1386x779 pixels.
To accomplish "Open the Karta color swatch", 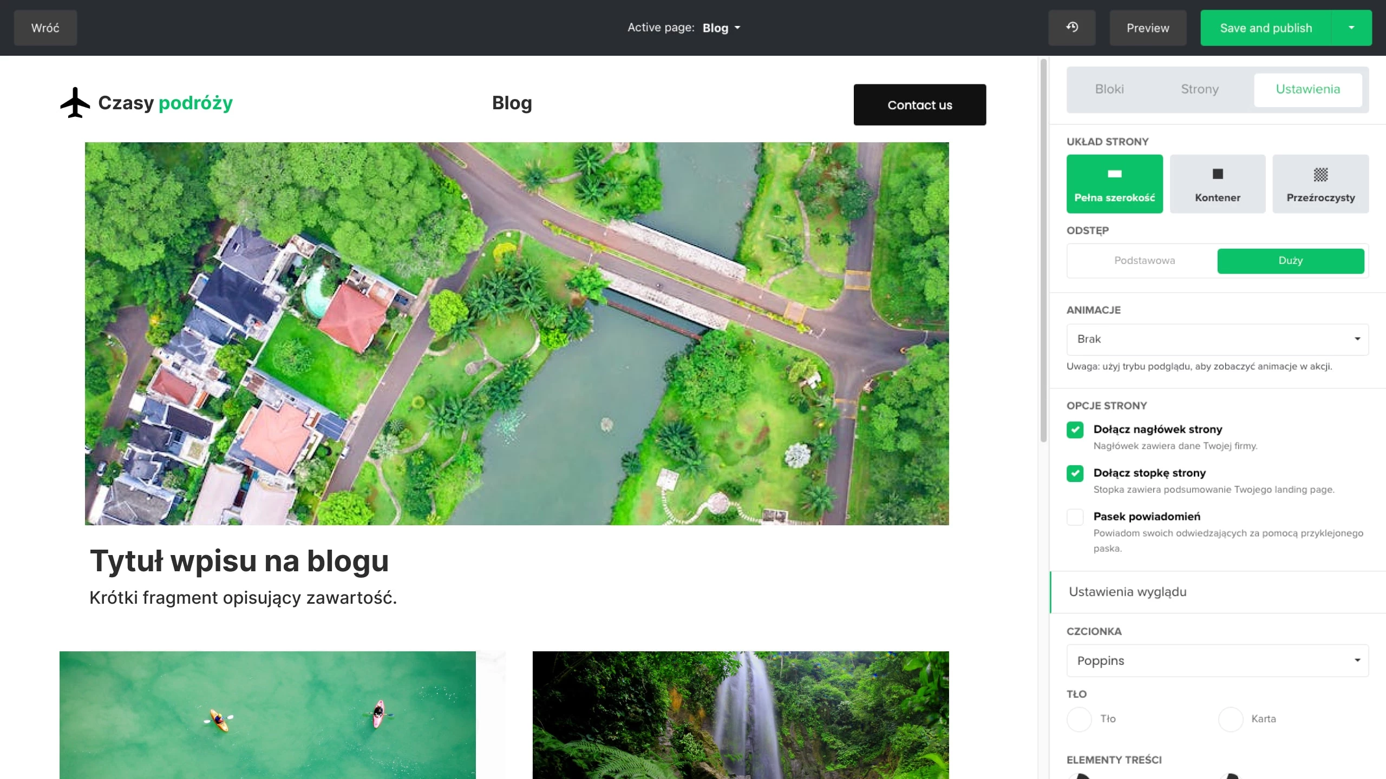I will tap(1230, 719).
